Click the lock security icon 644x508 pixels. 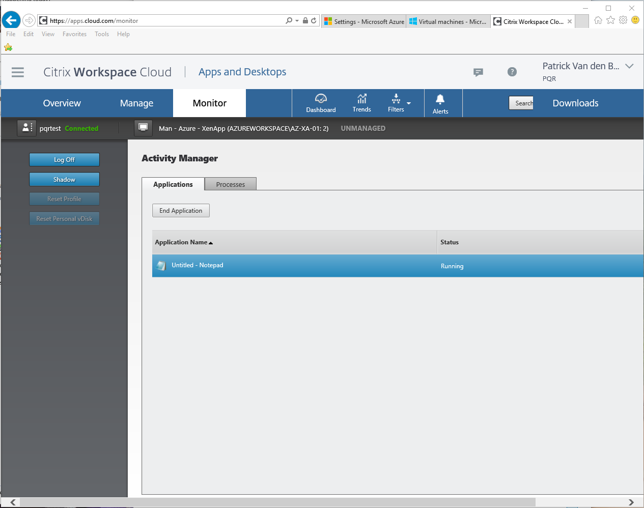305,20
